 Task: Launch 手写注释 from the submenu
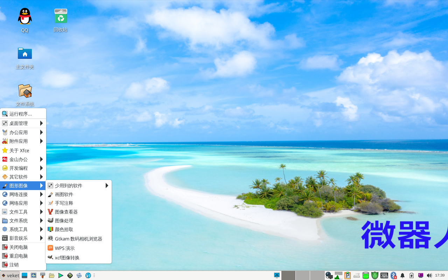pyautogui.click(x=78, y=203)
